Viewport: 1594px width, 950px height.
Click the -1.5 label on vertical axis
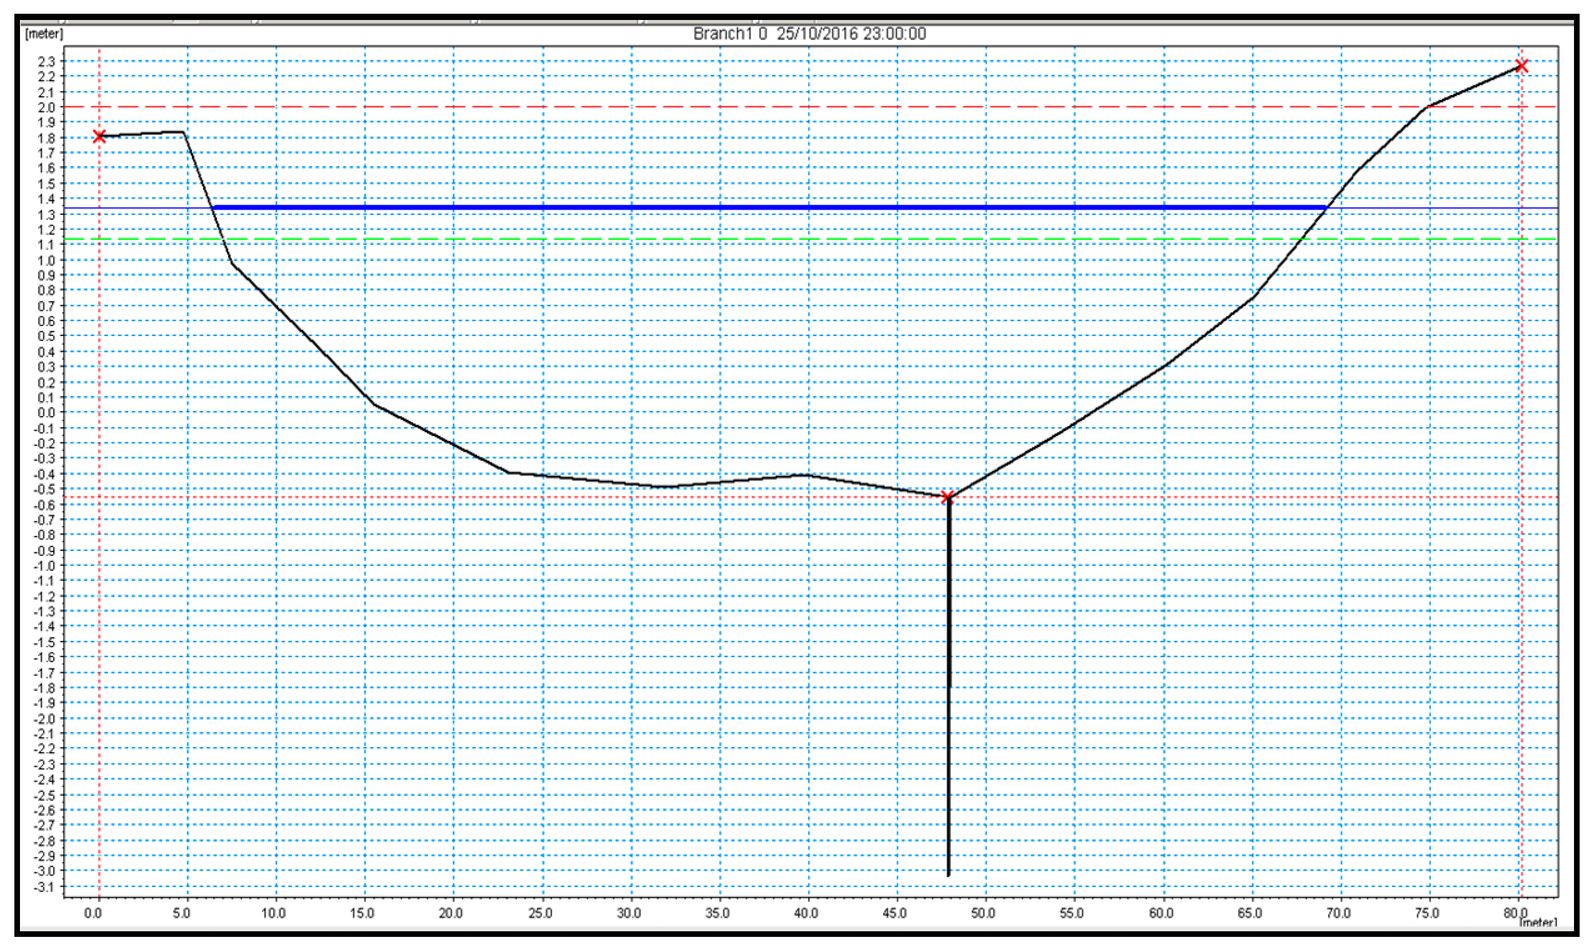(x=46, y=642)
